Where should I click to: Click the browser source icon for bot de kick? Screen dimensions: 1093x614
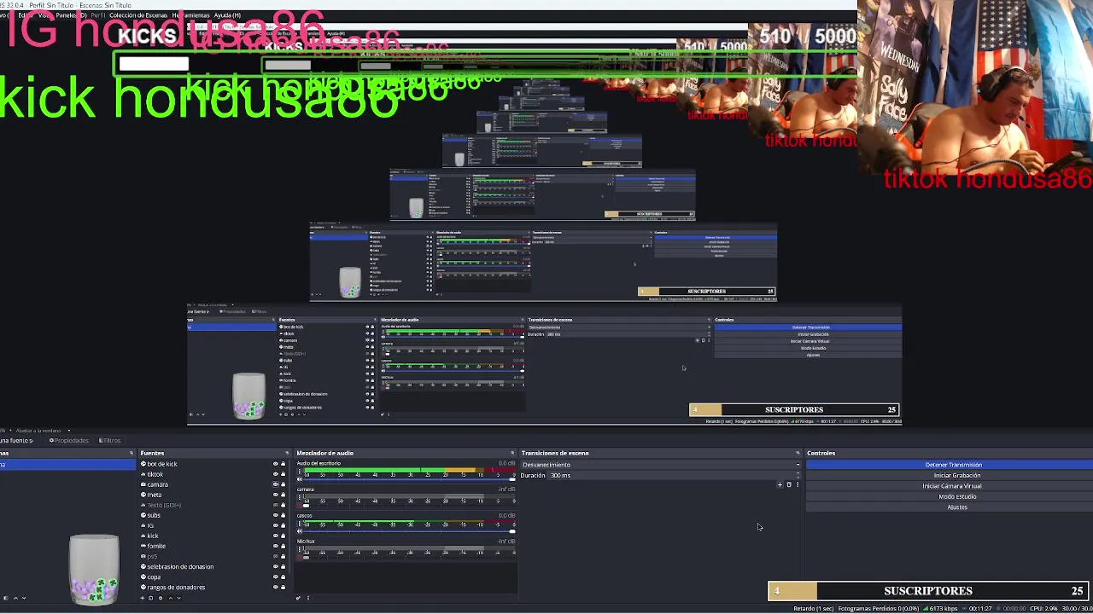coord(143,464)
